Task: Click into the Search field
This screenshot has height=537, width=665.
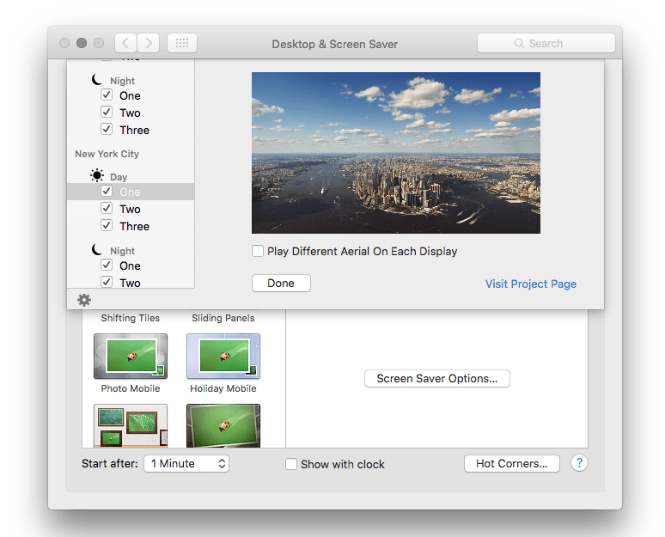Action: [x=546, y=43]
